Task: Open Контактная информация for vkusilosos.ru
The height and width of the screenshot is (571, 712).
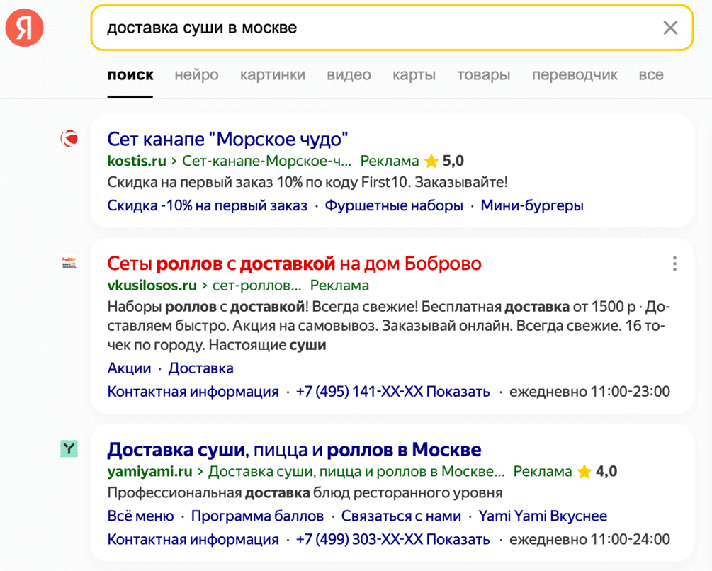Action: pyautogui.click(x=193, y=391)
